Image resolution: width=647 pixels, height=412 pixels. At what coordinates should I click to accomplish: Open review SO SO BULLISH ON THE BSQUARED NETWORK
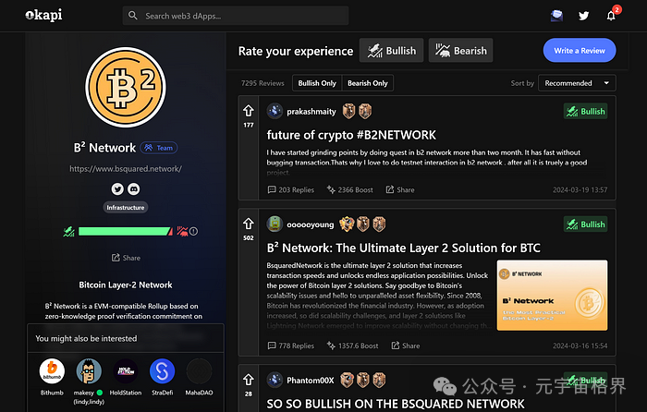396,404
